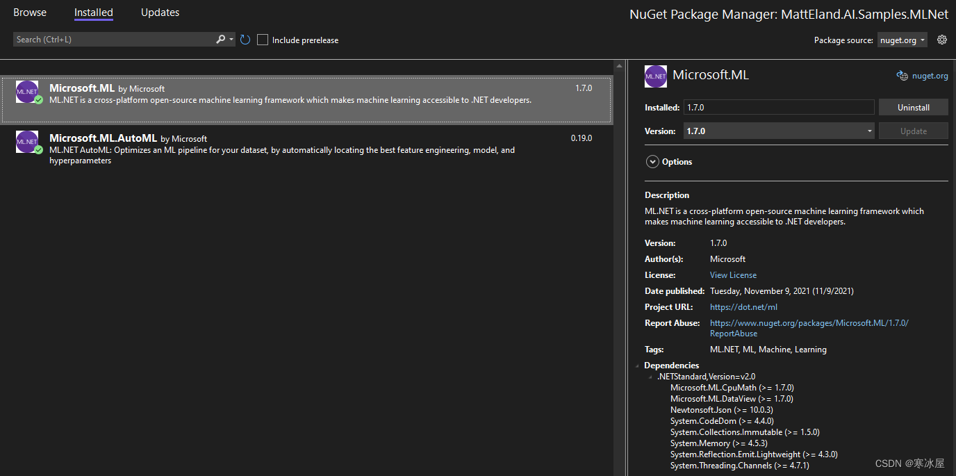Screen dimensions: 956x476
Task: Collapse the Dependencies tree node
Action: pyautogui.click(x=638, y=366)
